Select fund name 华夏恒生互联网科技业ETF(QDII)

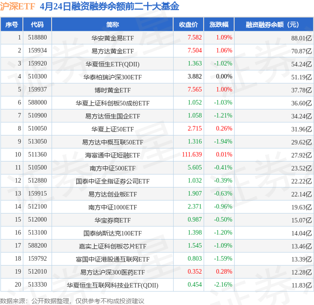point(113,285)
